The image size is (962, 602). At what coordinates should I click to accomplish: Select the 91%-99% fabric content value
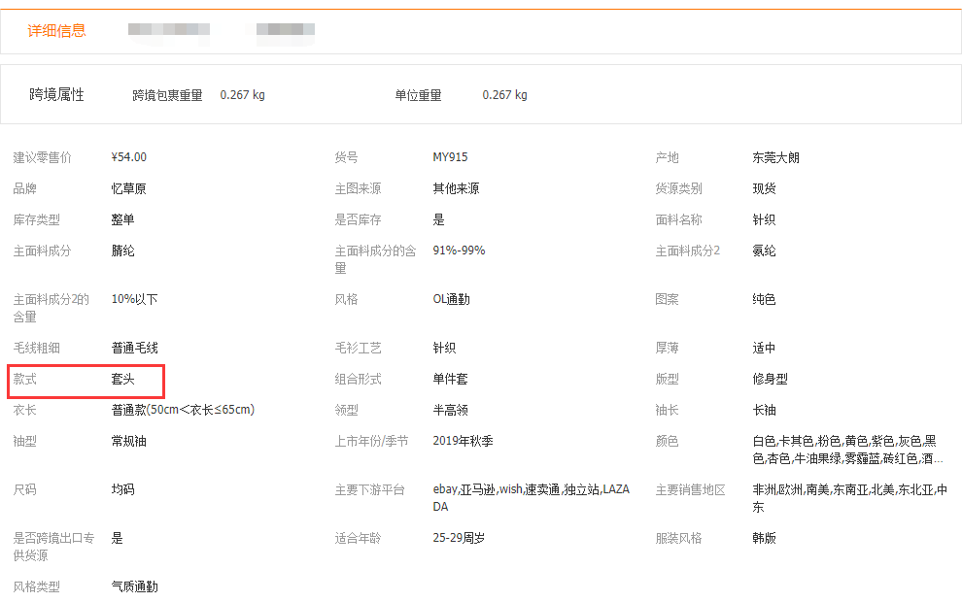click(x=459, y=251)
